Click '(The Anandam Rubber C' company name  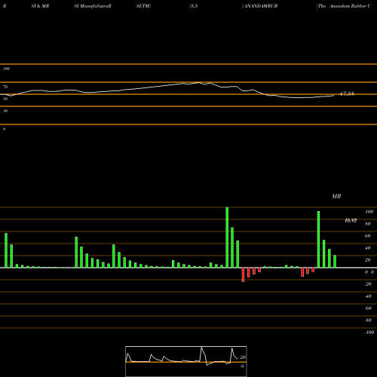344,6
